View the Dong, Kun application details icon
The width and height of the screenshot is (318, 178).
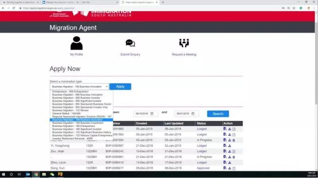pos(225,168)
